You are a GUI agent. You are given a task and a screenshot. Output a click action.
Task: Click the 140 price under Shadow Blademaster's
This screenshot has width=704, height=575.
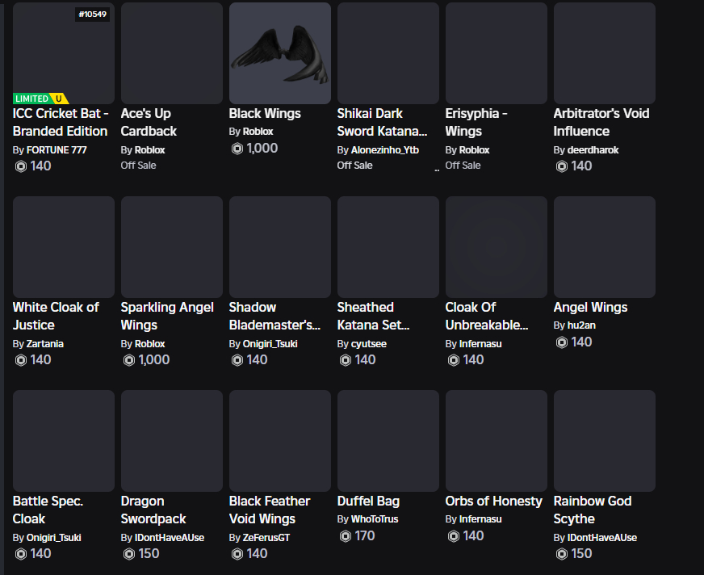pyautogui.click(x=258, y=360)
